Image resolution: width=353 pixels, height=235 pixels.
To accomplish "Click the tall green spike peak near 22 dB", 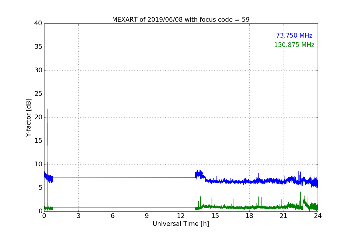I will (48, 110).
